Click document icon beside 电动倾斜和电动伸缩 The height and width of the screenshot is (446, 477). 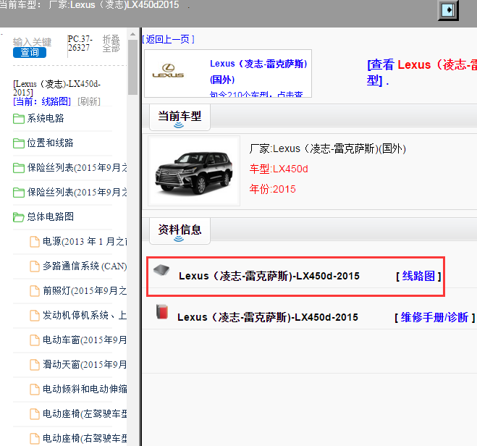(x=35, y=390)
